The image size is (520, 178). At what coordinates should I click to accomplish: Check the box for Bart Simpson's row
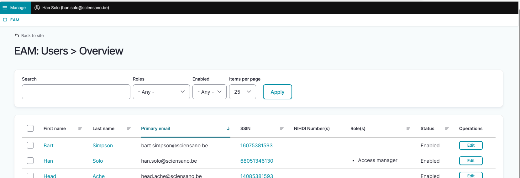click(x=30, y=145)
